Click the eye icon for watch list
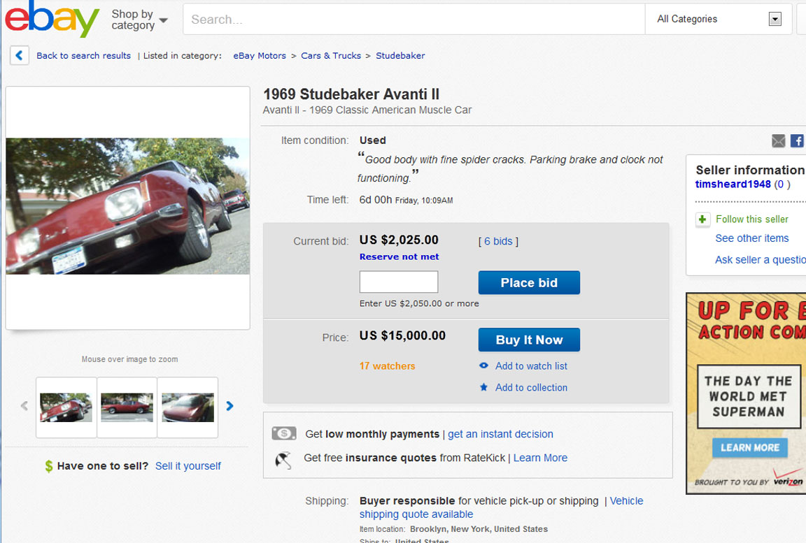806x543 pixels. tap(483, 365)
